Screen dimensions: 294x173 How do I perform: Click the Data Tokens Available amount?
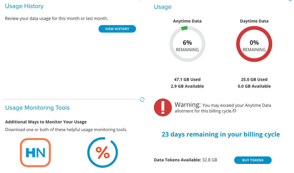210,160
